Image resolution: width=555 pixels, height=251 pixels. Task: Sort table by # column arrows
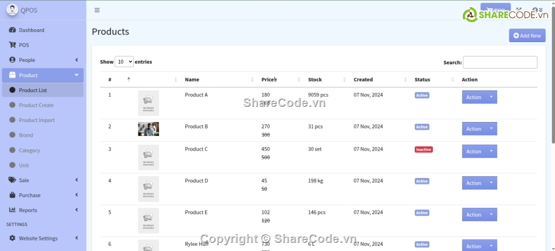129,79
